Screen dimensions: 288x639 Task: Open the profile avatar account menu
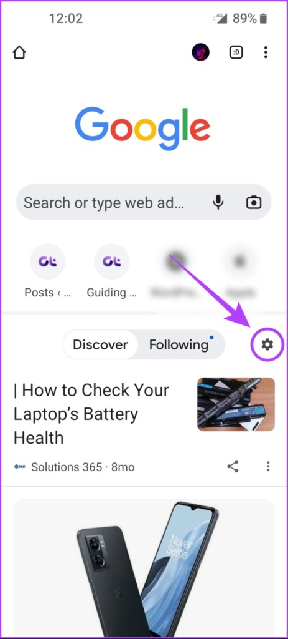(x=201, y=52)
